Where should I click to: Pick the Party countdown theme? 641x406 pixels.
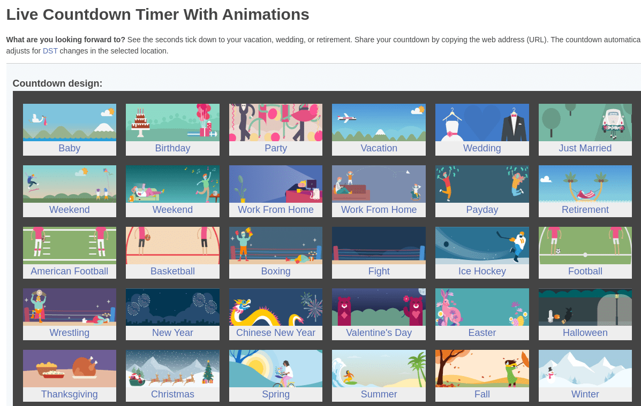pyautogui.click(x=275, y=129)
